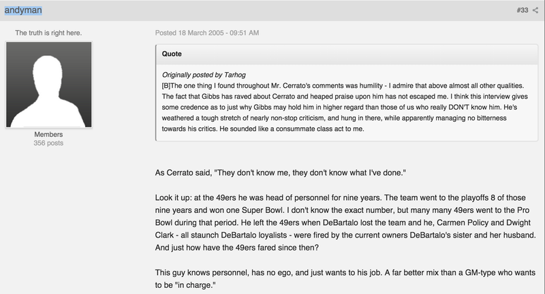Click the Members group label
545x294 pixels.
48,134
